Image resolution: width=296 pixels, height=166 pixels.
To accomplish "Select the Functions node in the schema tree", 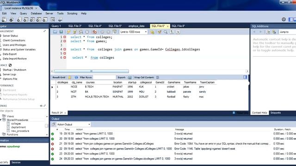I will [12, 134].
